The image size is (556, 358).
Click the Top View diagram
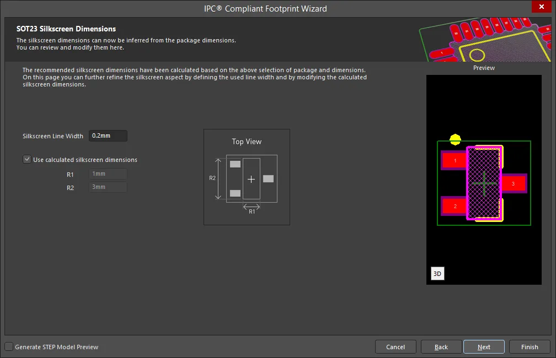(247, 177)
